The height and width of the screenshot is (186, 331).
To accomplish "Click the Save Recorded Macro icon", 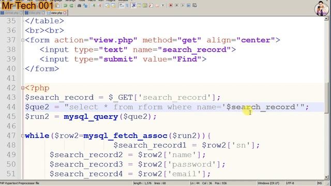I will (194, 6).
